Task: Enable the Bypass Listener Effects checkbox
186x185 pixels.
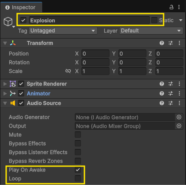Action: (78, 152)
